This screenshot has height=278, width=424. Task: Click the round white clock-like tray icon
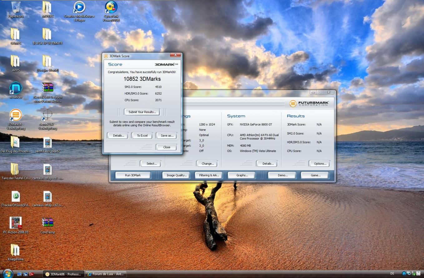(x=418, y=274)
